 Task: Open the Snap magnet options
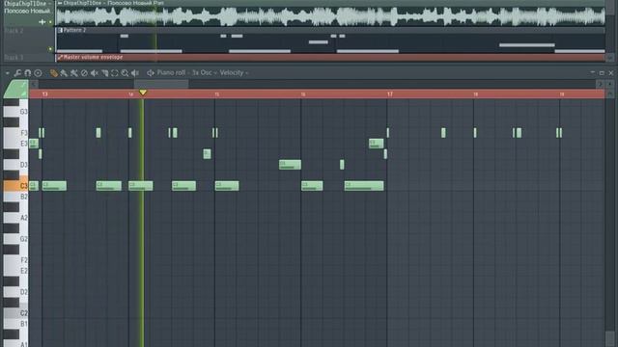click(28, 73)
